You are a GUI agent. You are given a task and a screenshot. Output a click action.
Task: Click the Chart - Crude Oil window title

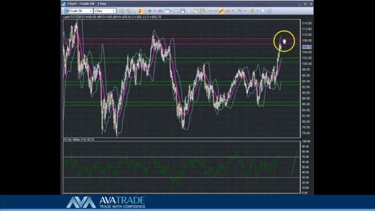click(x=87, y=4)
